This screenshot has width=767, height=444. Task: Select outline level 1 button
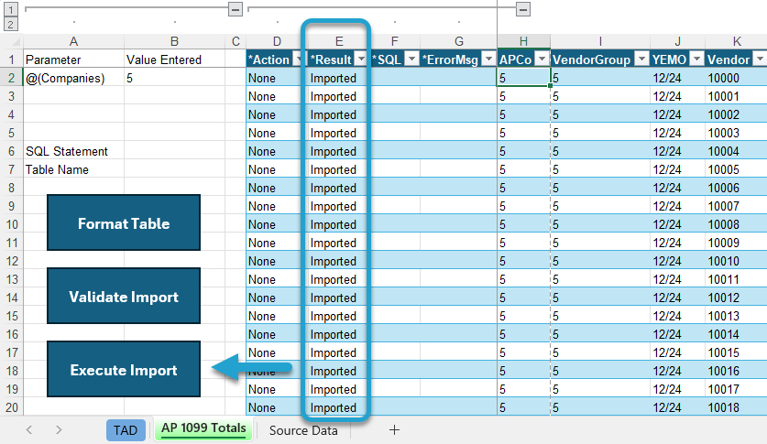11,9
